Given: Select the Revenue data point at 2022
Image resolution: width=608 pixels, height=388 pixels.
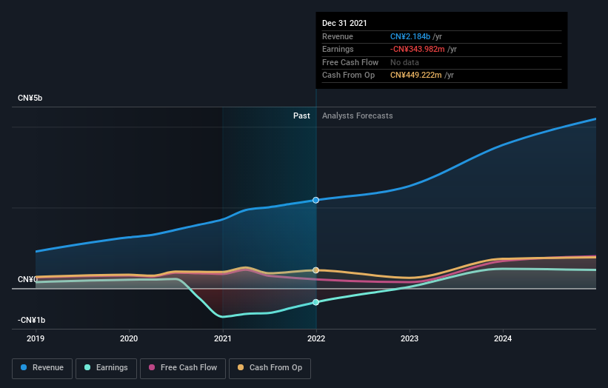Looking at the screenshot, I should pos(316,200).
